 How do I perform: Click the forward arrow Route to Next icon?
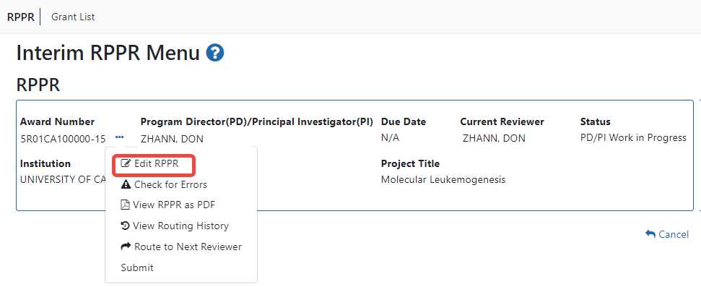[126, 247]
